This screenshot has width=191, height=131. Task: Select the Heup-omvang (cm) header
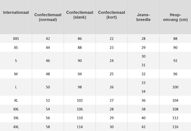point(175,17)
